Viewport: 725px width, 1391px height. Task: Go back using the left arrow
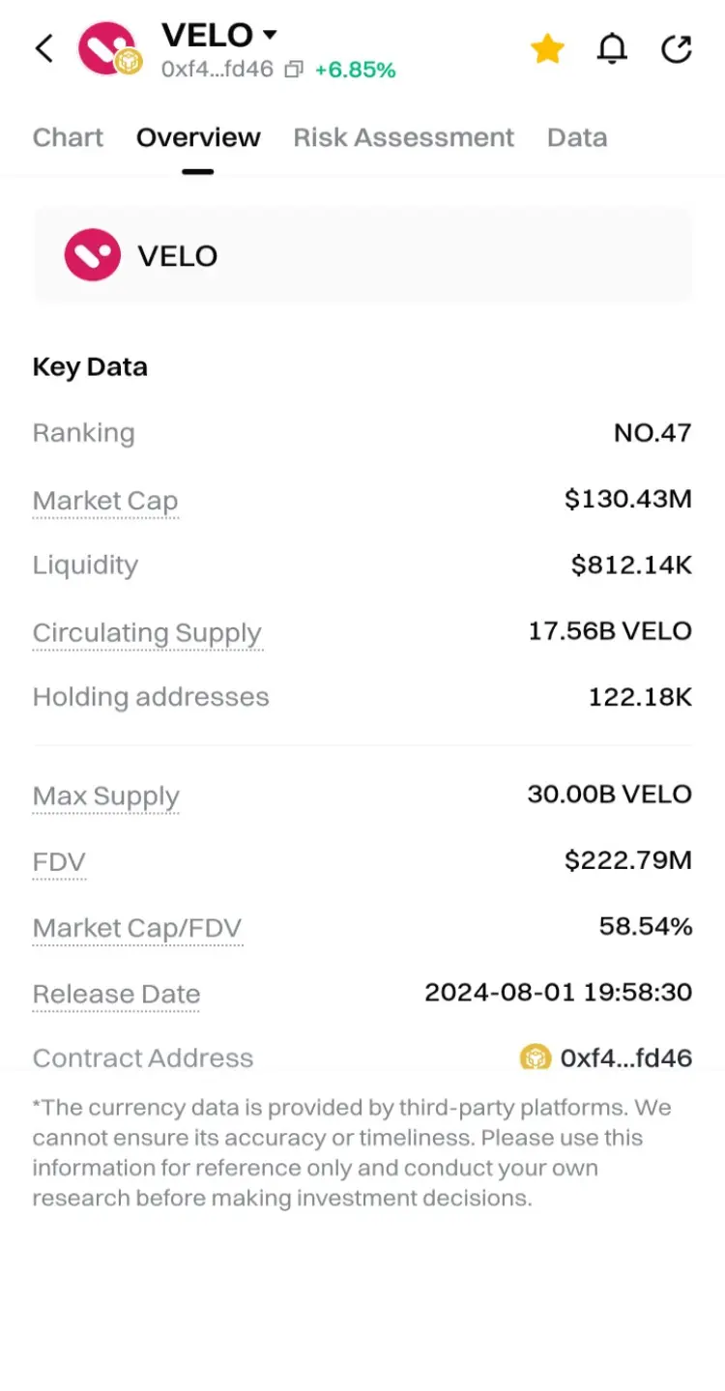click(44, 48)
